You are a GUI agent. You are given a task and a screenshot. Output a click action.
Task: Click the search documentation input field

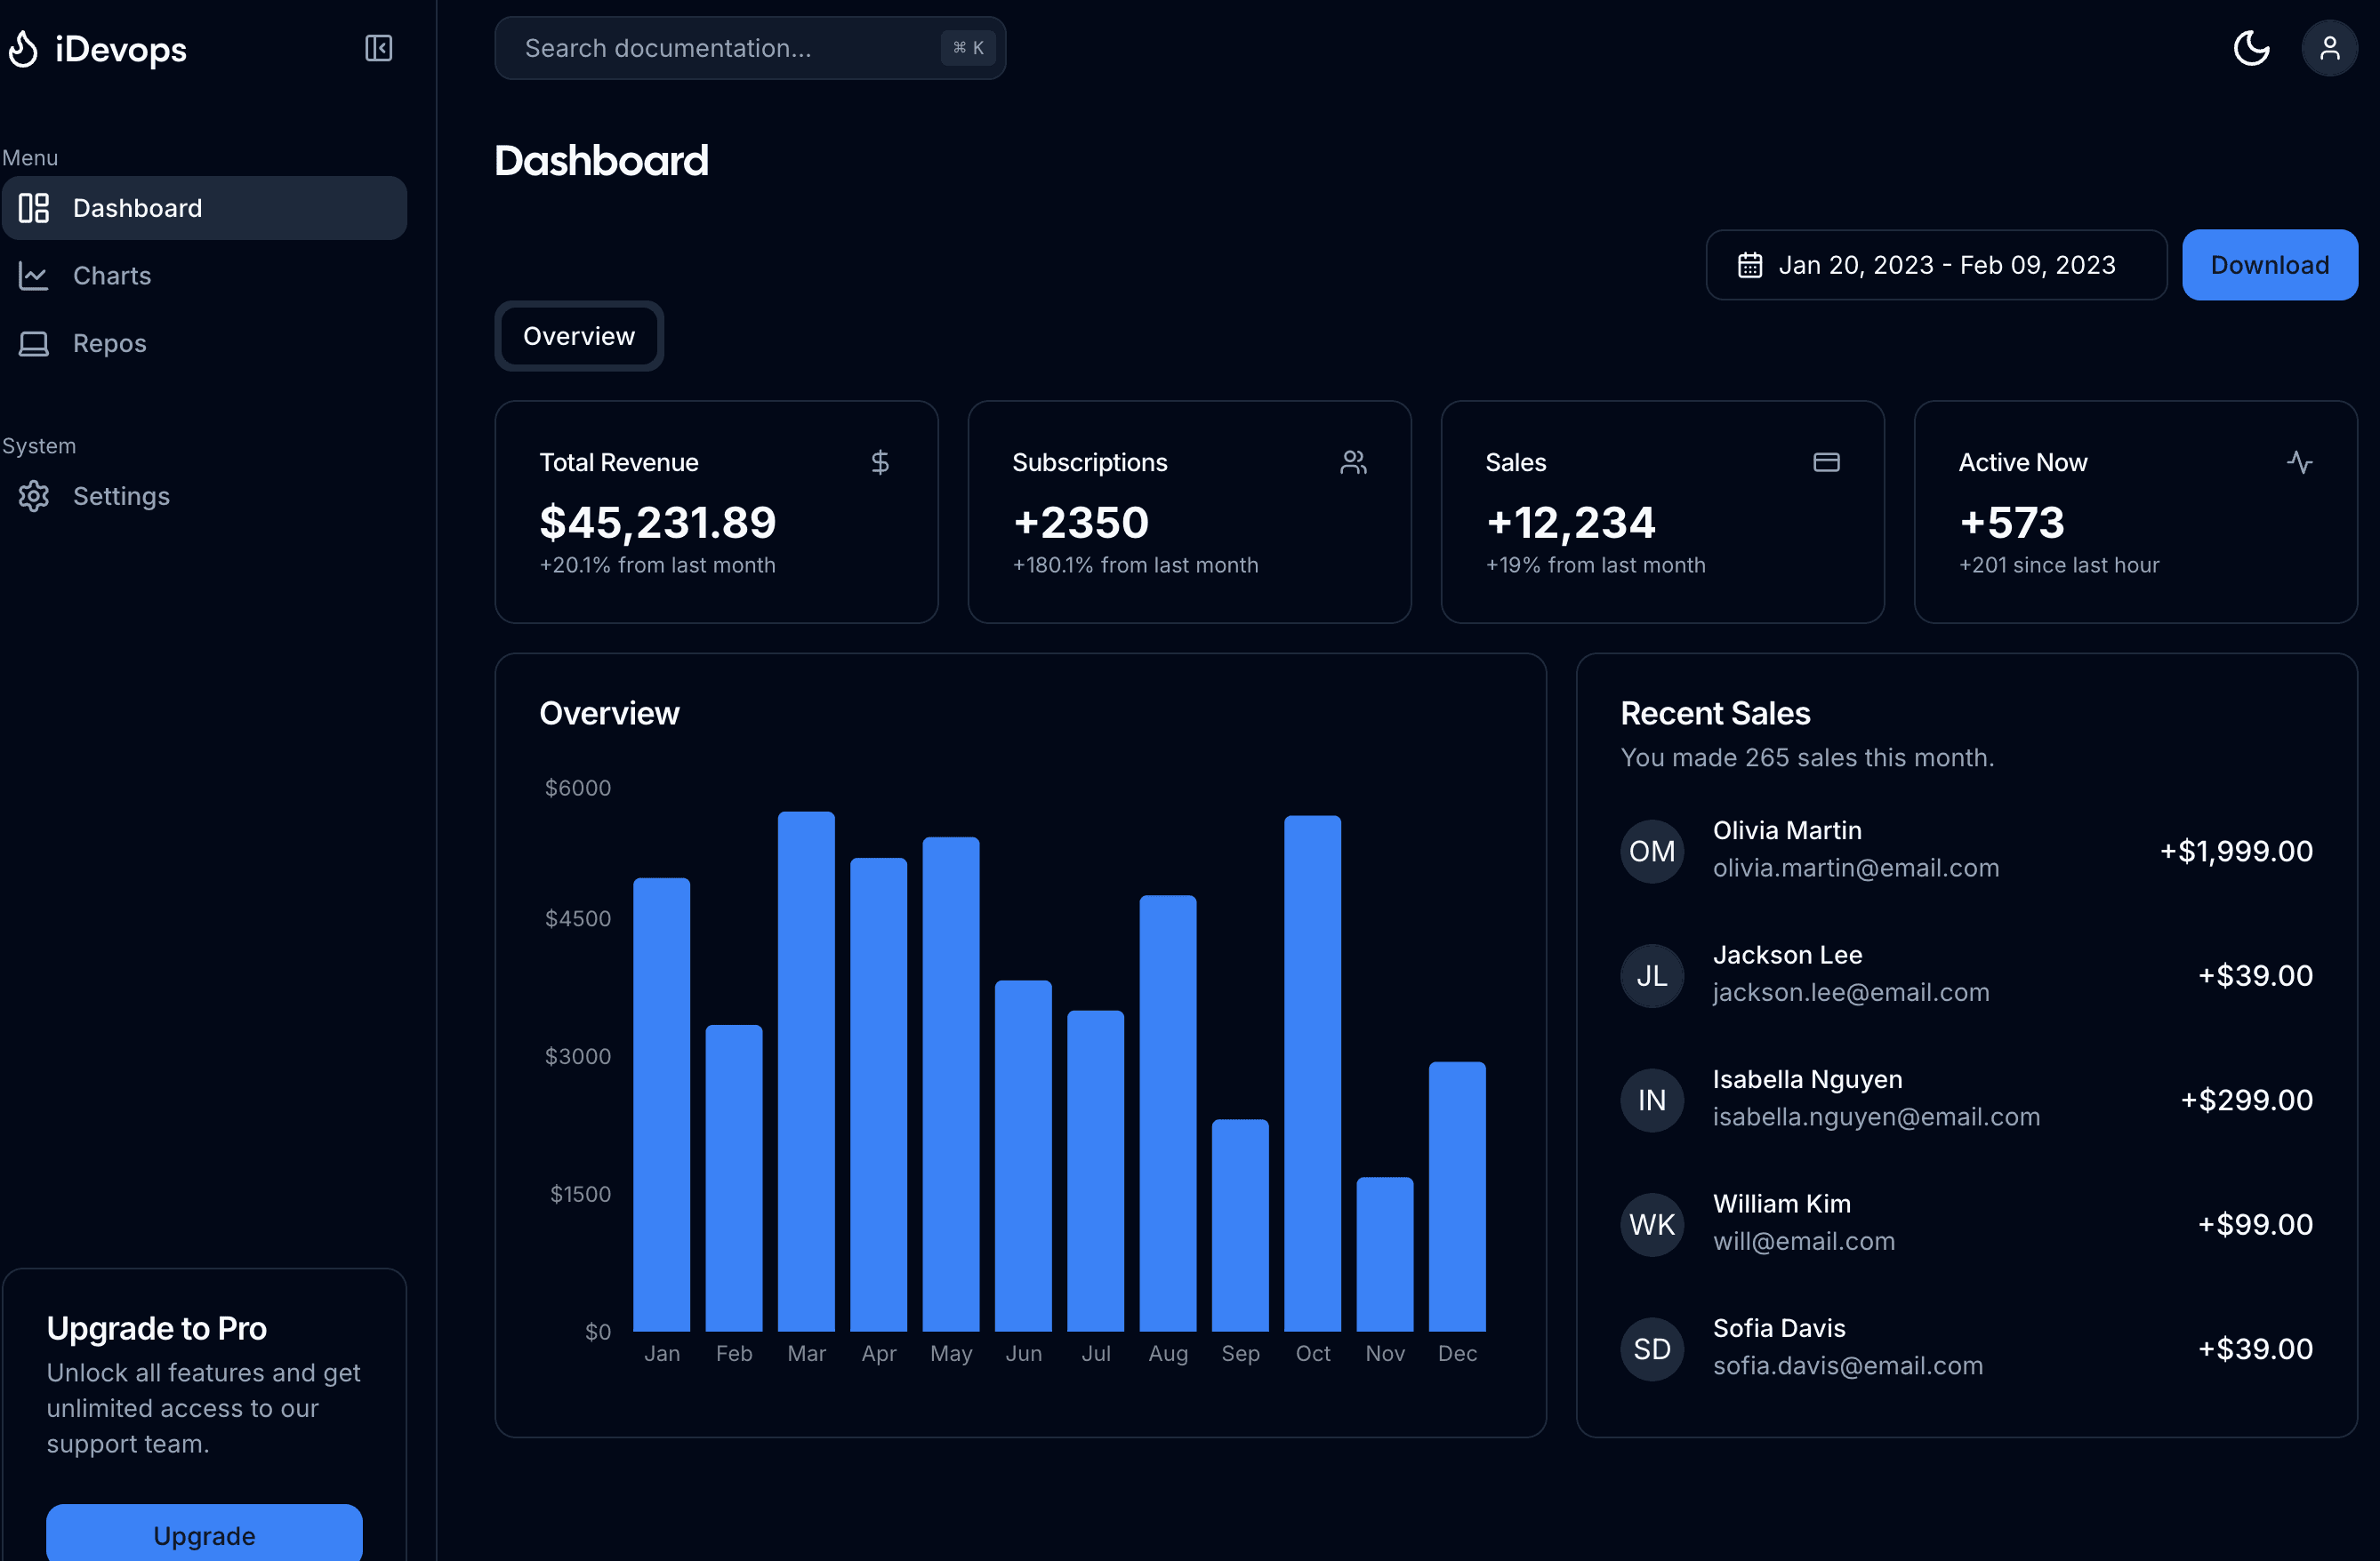click(x=749, y=47)
